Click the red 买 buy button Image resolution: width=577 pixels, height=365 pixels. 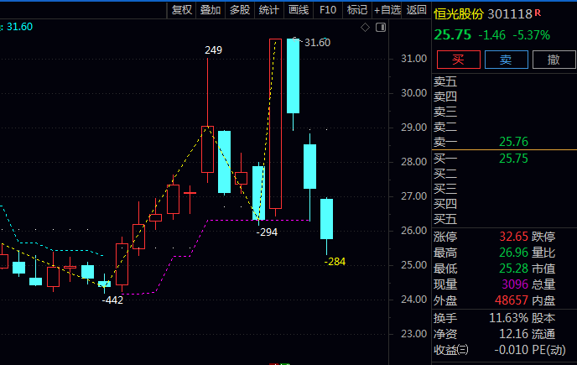[x=458, y=60]
